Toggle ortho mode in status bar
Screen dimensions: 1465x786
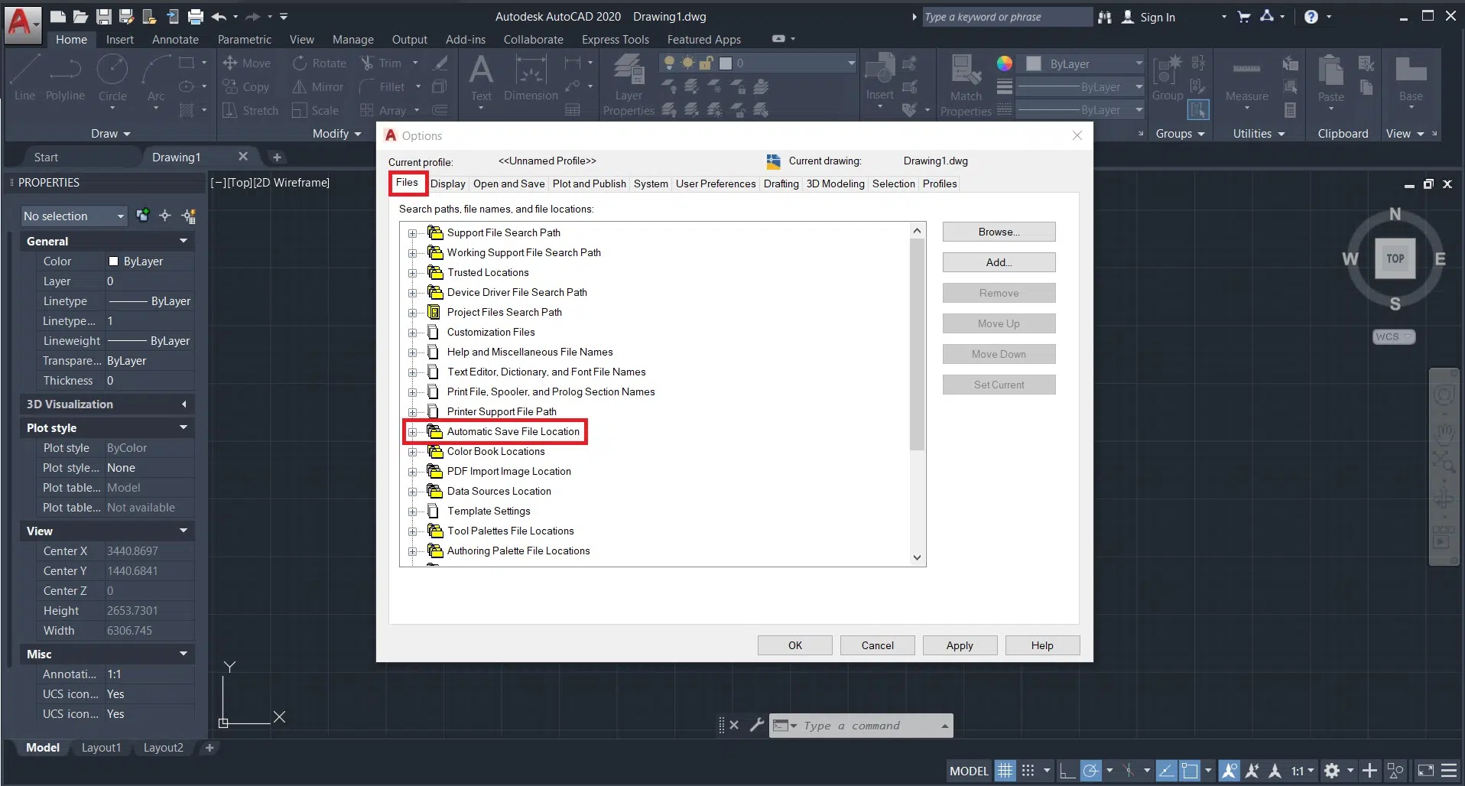1067,771
